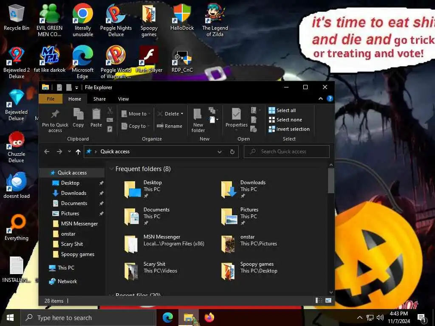Image resolution: width=435 pixels, height=326 pixels.
Task: Select the RDP_CnC desktop shortcut
Action: tap(182, 59)
